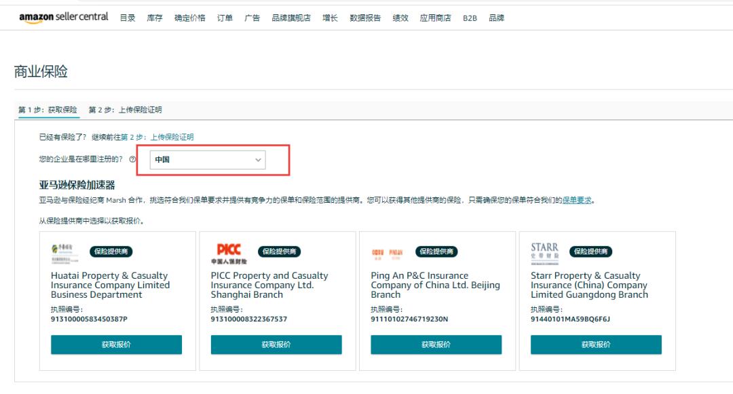Select the 第 1 步: 获取保险 tab
The image size is (733, 394).
click(48, 110)
